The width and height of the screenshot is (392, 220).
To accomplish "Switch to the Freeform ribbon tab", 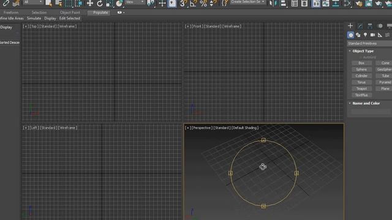I will (x=11, y=12).
